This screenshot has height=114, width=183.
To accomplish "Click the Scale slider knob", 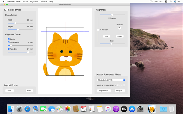I will click(111, 44).
